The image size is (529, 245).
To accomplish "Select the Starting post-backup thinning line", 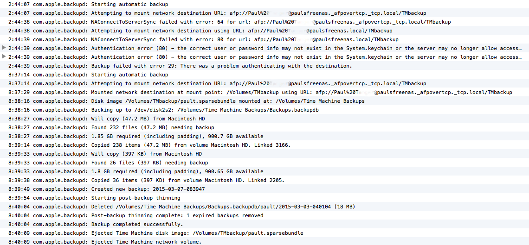I will point(264,198).
